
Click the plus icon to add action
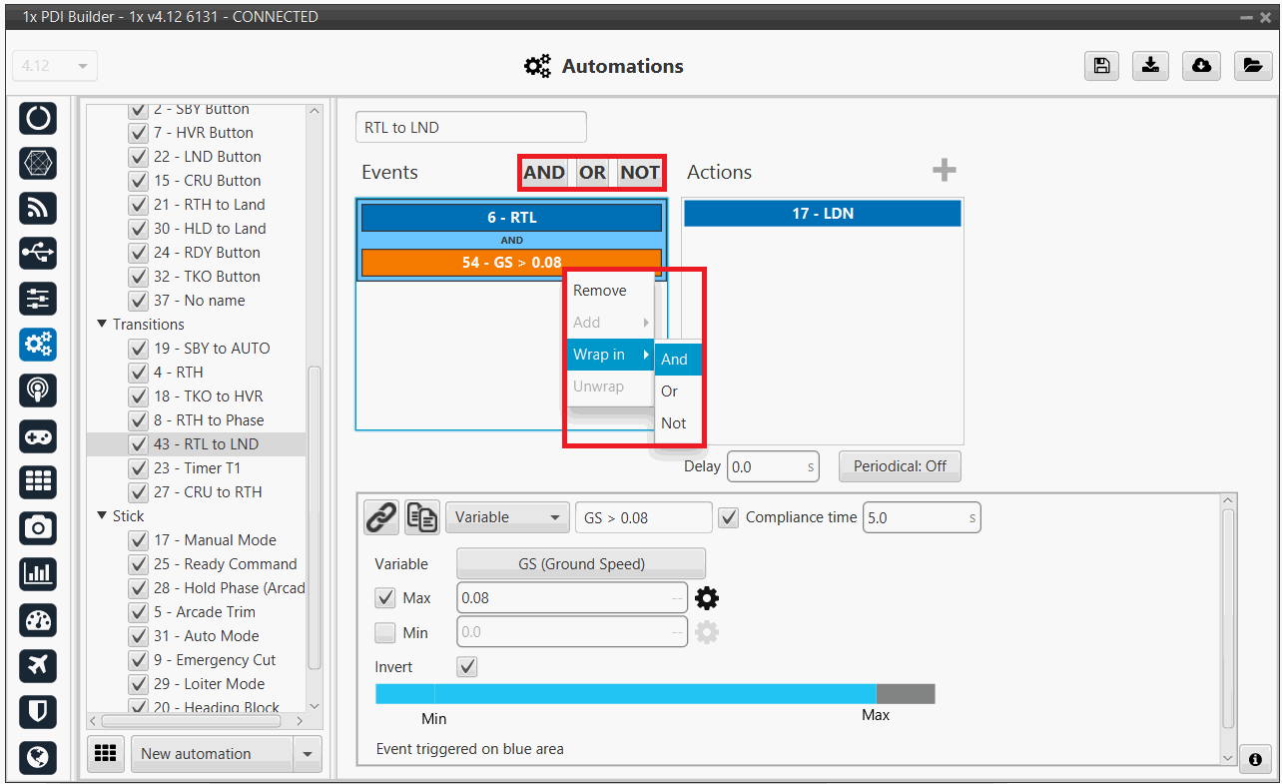tap(944, 171)
